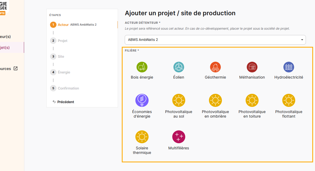The width and height of the screenshot is (315, 171).
Task: Open the sidebar ources link
Action: coord(9,69)
